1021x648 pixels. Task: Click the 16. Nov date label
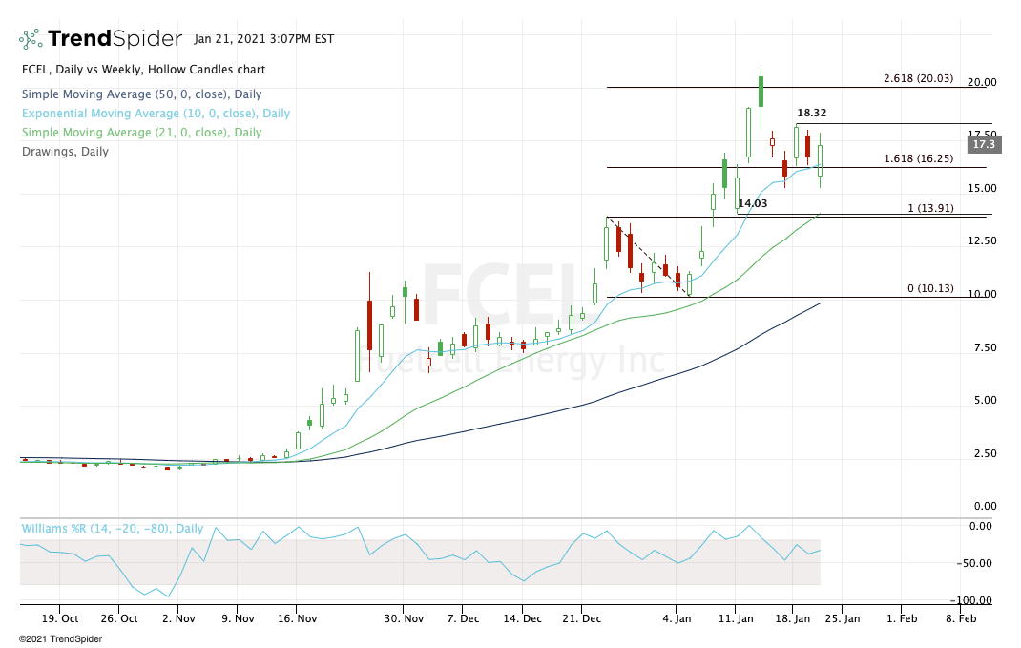click(x=297, y=618)
